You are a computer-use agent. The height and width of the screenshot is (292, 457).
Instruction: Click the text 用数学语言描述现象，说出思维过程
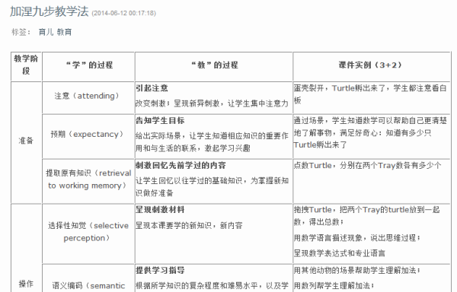click(x=355, y=238)
